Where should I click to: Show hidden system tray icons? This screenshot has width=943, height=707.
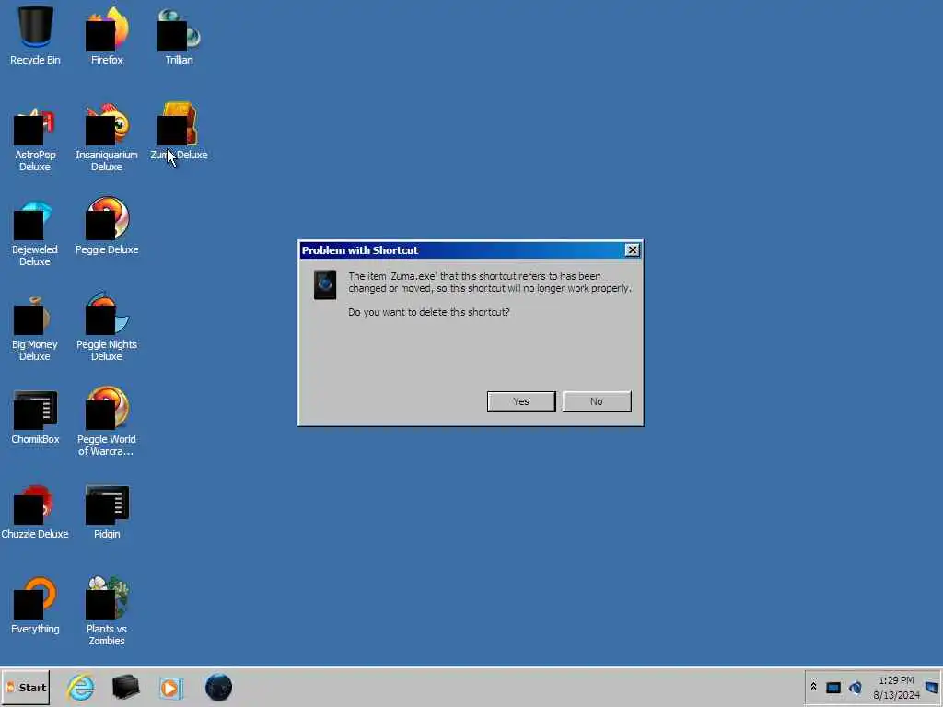[x=814, y=687]
